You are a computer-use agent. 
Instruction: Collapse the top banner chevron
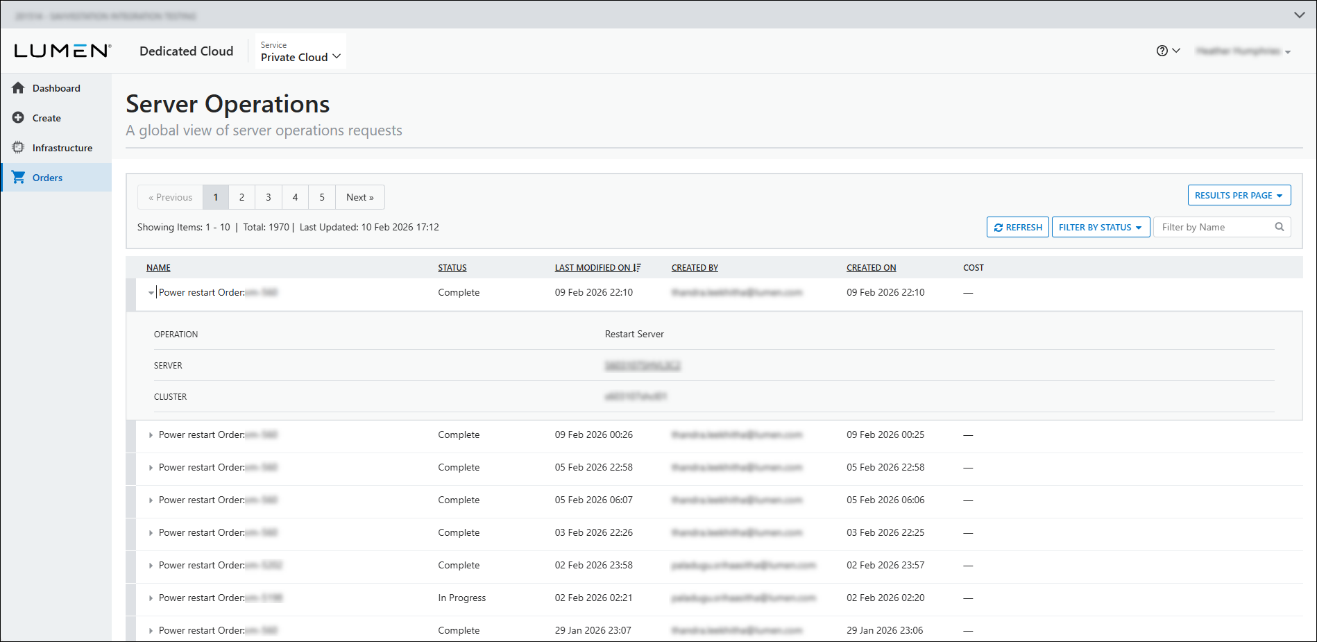click(1300, 15)
